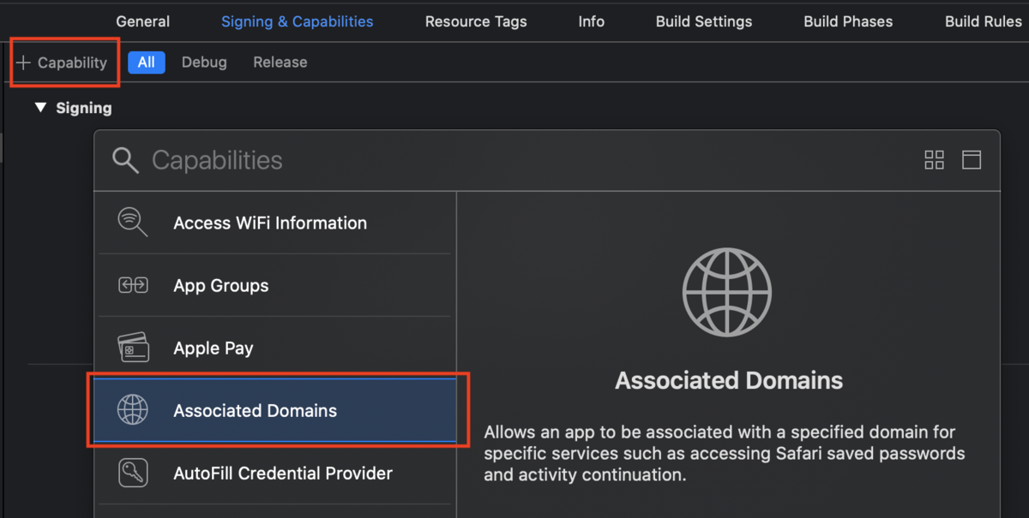Select the Access WiFi Information capability
This screenshot has width=1029, height=518.
(x=274, y=223)
